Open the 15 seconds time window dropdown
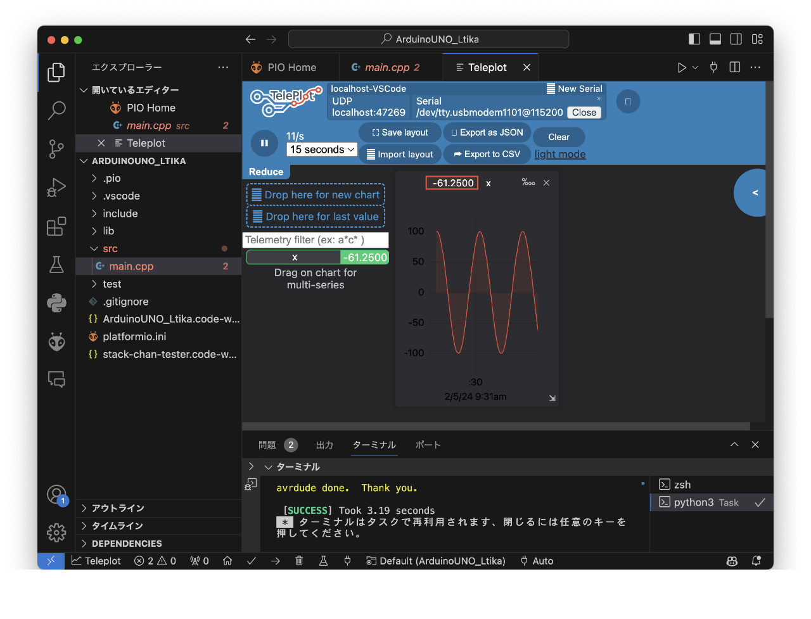Image resolution: width=811 pixels, height=619 pixels. 322,150
